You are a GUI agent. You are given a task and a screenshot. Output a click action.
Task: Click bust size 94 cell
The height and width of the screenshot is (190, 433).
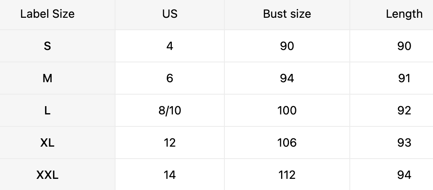tap(287, 78)
